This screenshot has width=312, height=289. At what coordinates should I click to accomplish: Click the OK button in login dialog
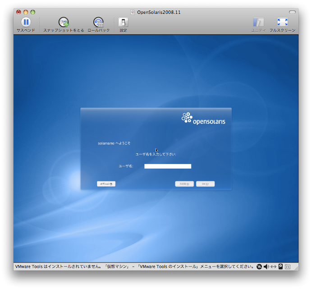tap(205, 184)
